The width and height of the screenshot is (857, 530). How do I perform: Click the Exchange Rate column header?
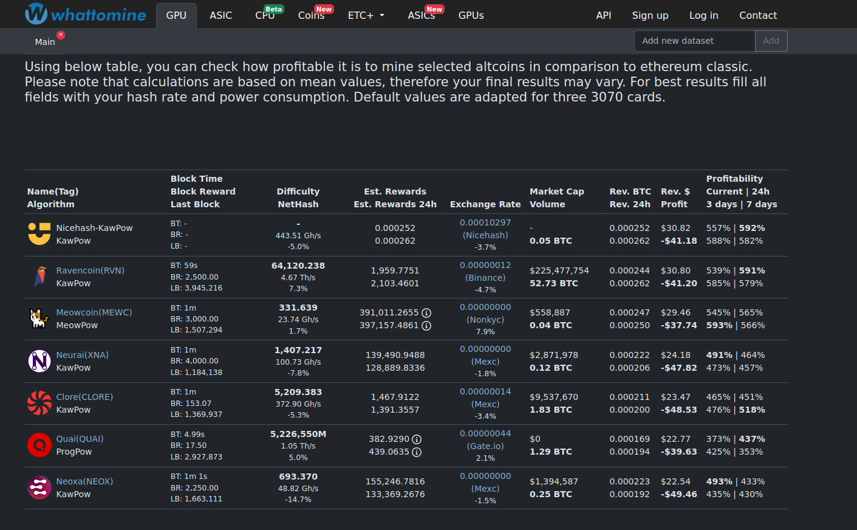click(x=485, y=204)
